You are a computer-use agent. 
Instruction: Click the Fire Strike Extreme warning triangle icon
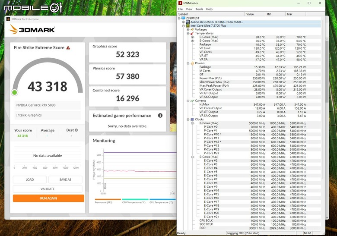point(68,47)
